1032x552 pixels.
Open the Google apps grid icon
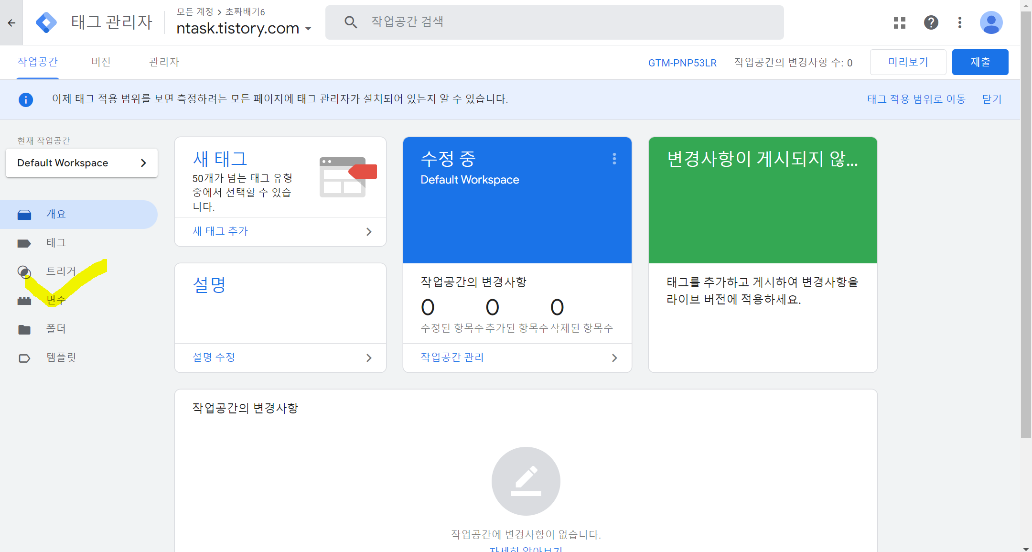[899, 22]
